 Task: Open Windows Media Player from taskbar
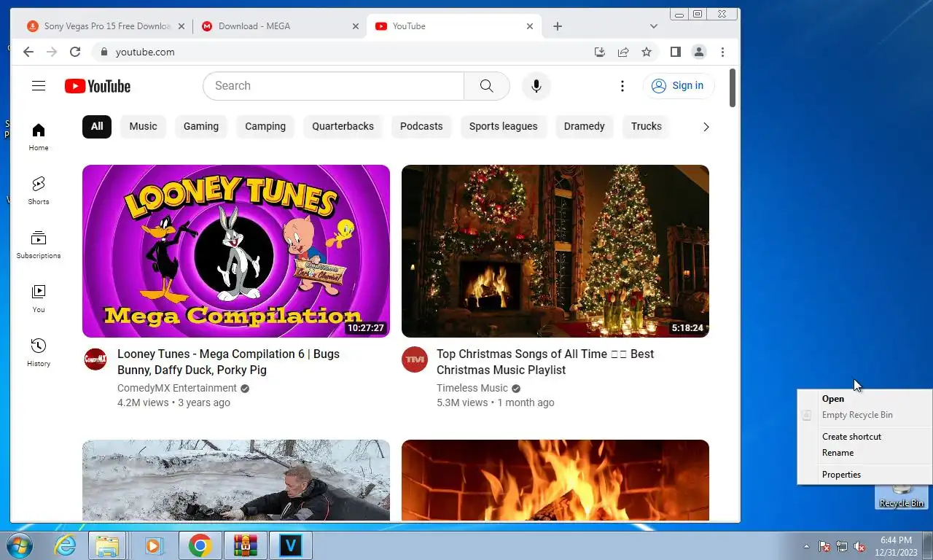pyautogui.click(x=153, y=545)
